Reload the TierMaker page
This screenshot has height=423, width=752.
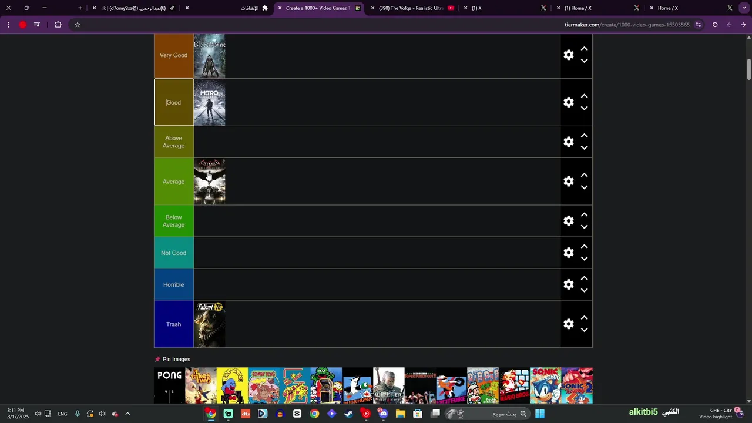(x=715, y=25)
